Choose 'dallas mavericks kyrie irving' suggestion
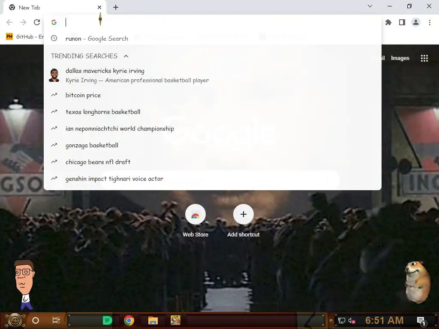The height and width of the screenshot is (329, 439). coord(213,75)
